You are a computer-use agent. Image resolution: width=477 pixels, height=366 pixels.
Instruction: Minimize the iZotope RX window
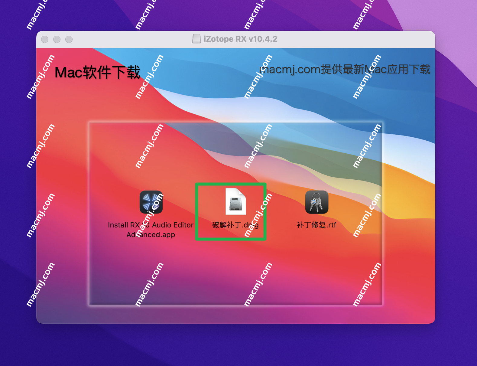[57, 39]
